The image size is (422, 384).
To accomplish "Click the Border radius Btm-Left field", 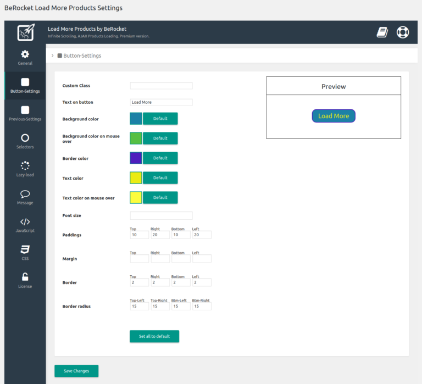I will [181, 306].
